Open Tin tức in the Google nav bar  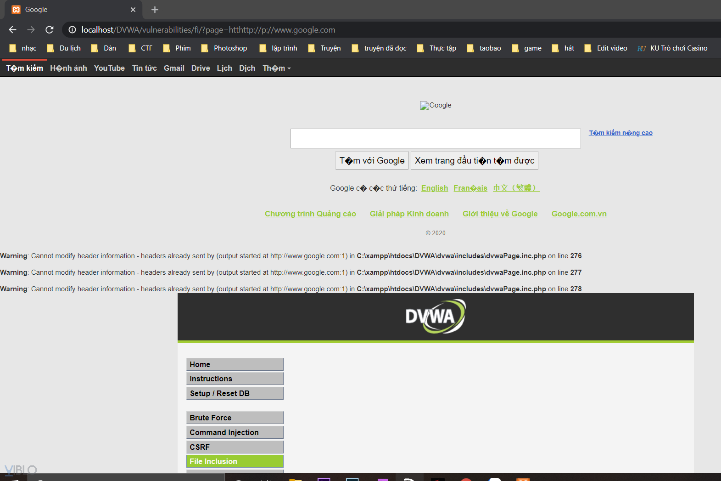[x=145, y=68]
